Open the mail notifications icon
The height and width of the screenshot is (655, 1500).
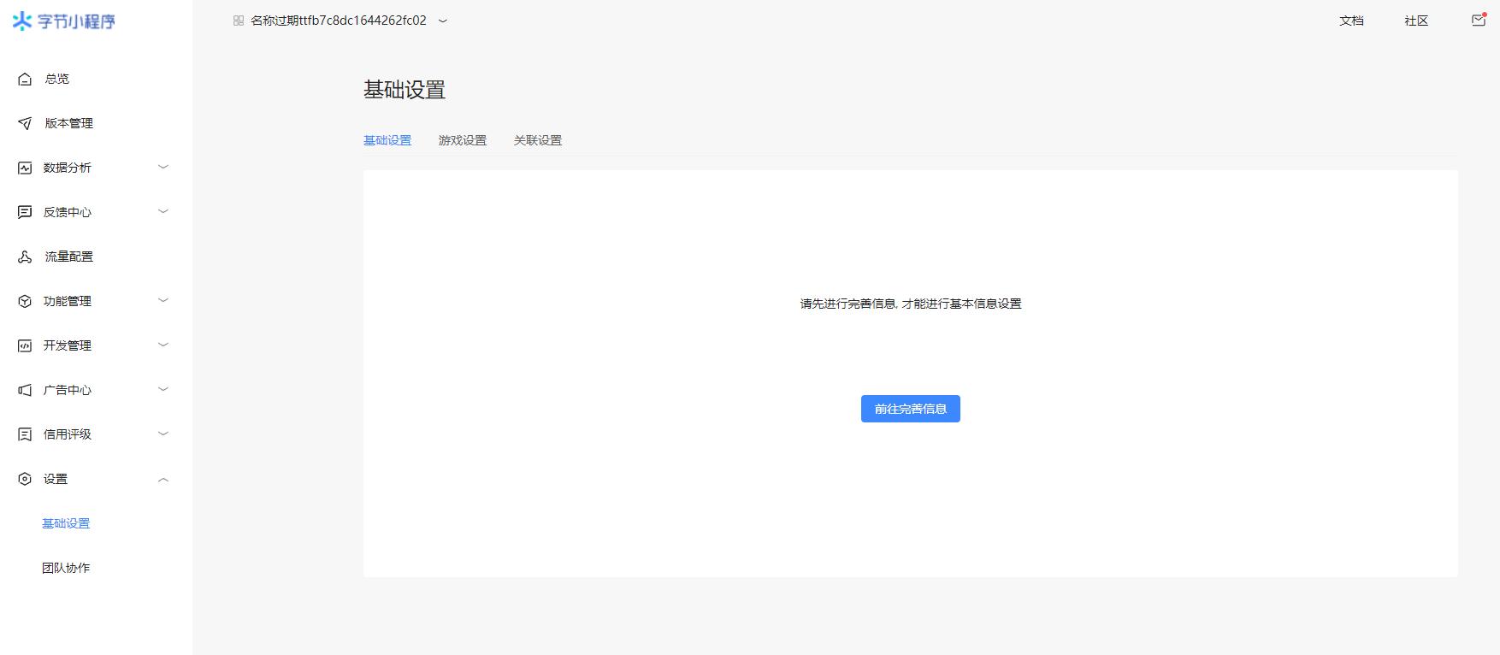[1478, 21]
